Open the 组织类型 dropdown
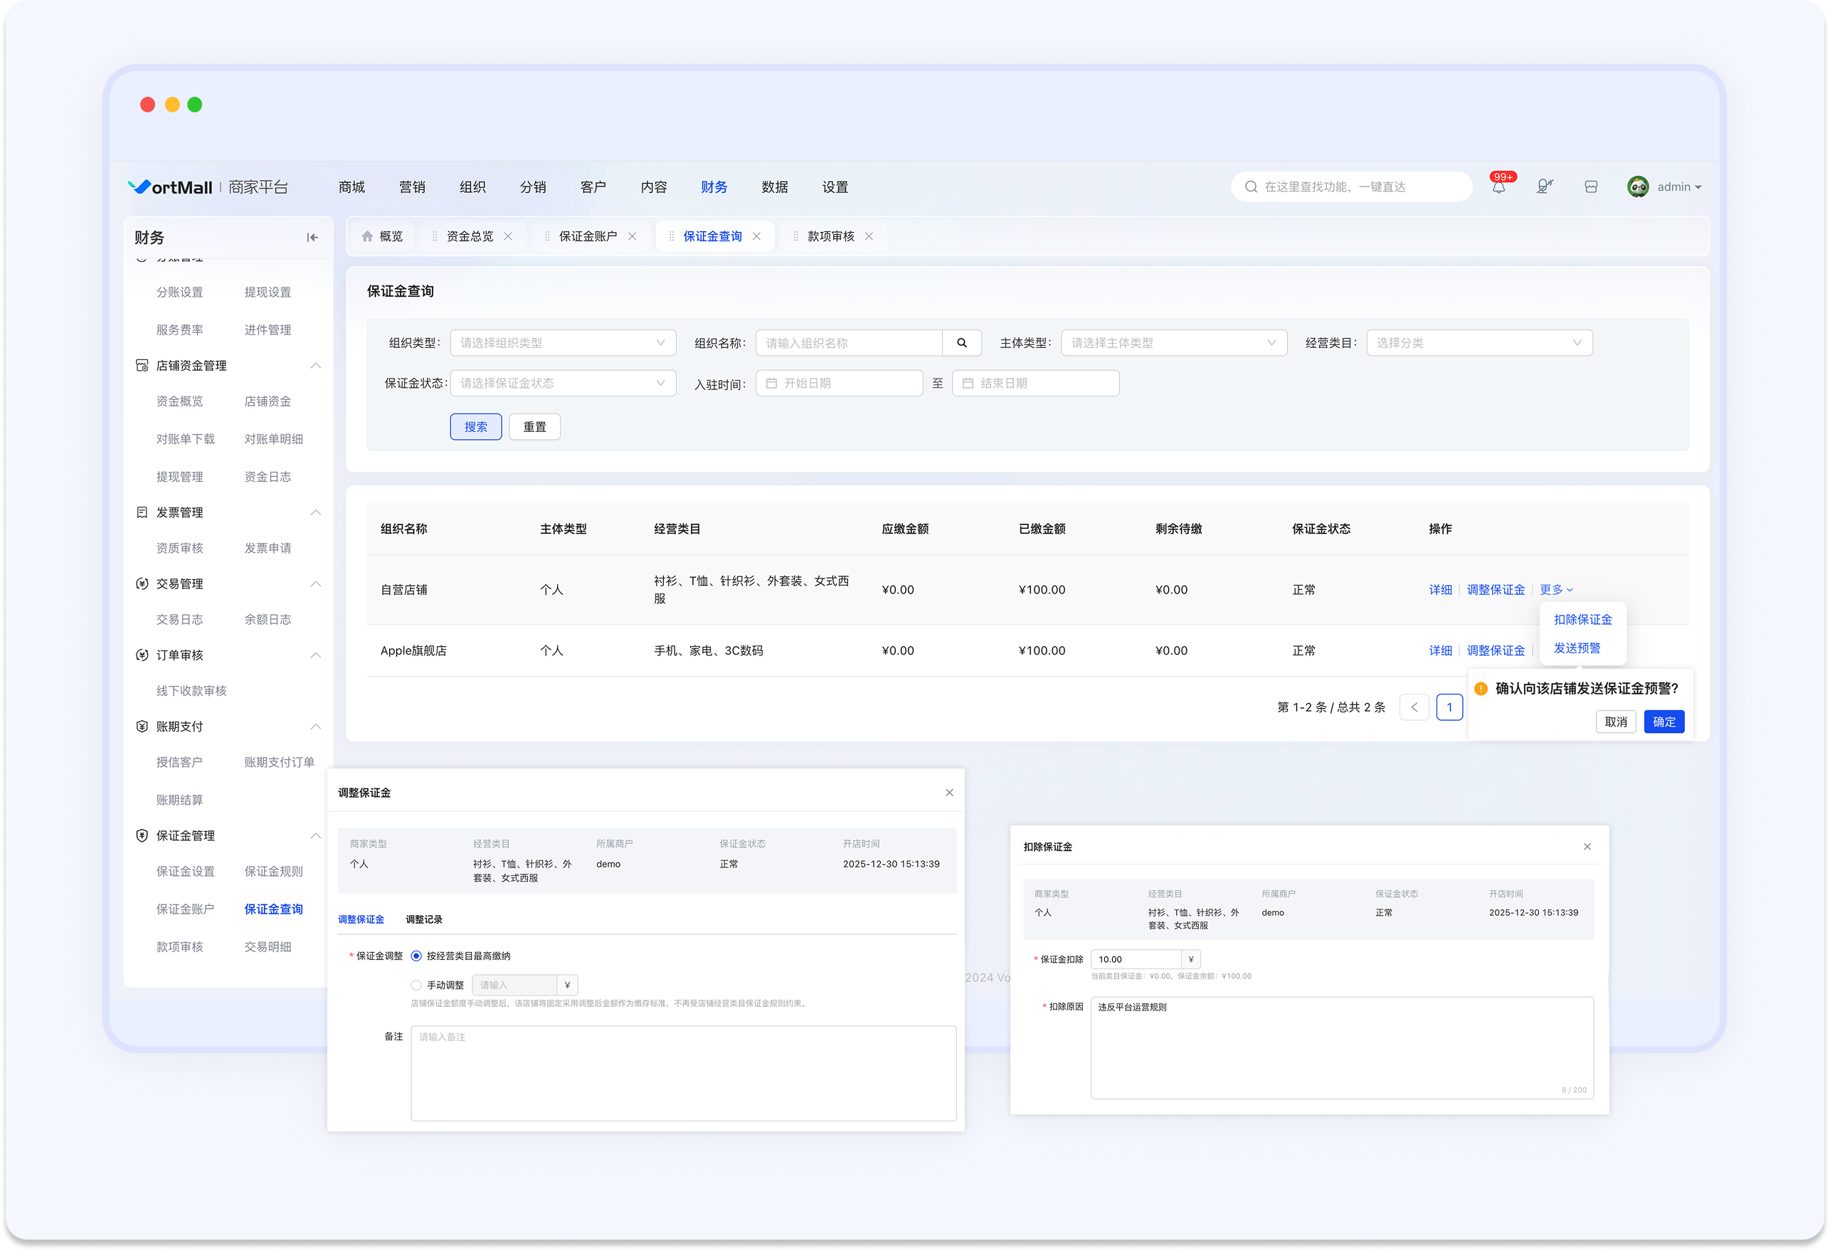 tap(562, 343)
